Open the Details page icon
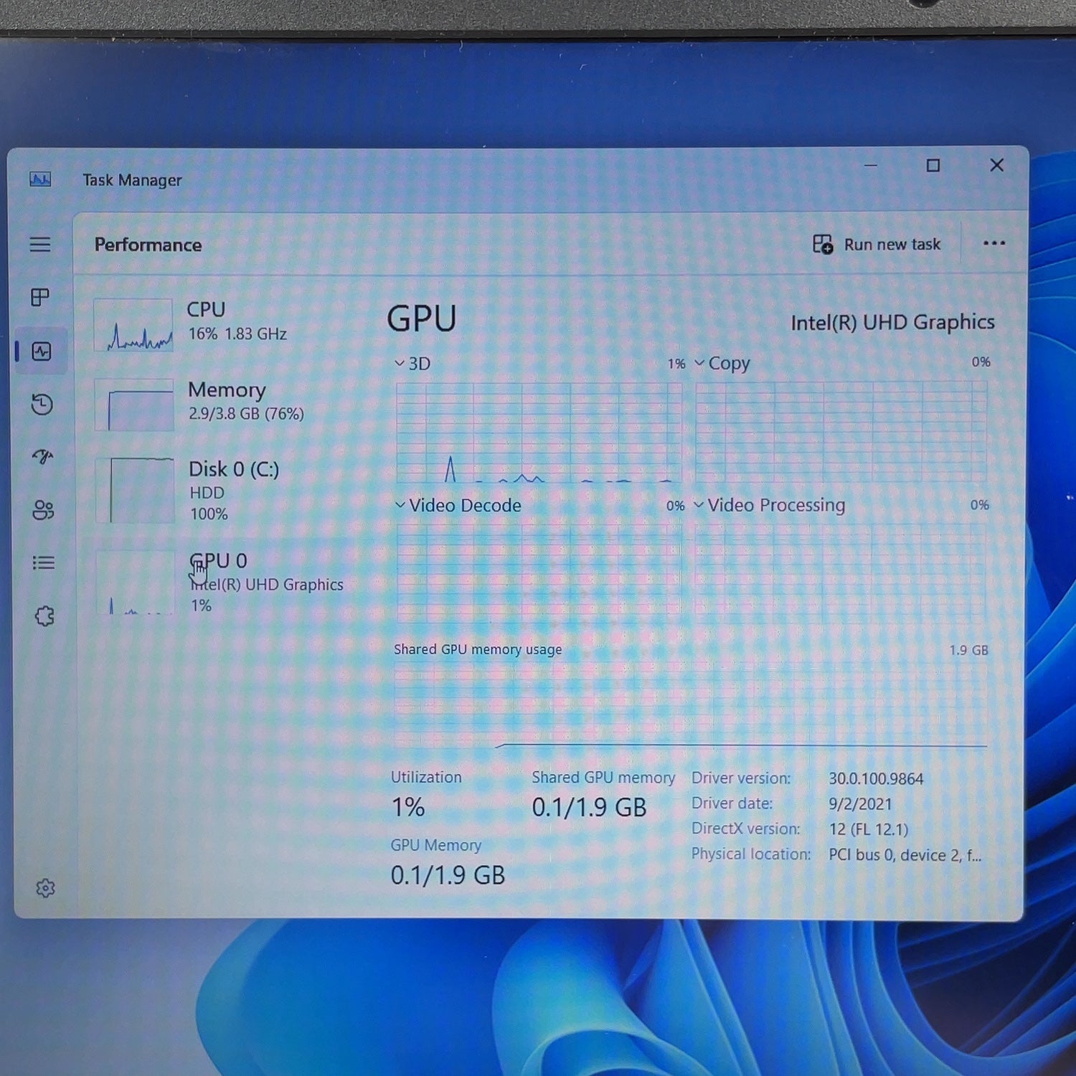 tap(44, 562)
